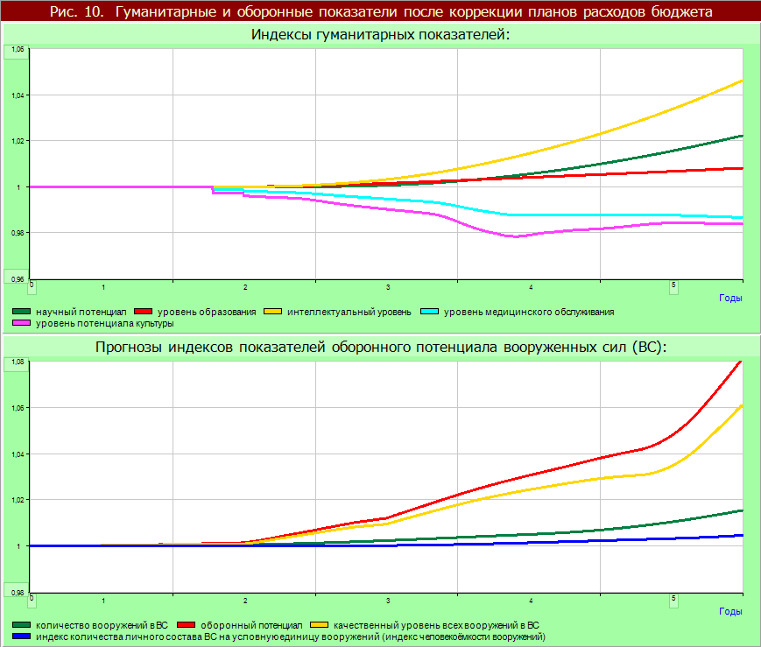
Task: Click the 0,98 y-axis tick label in top chart
Action: [x=18, y=233]
